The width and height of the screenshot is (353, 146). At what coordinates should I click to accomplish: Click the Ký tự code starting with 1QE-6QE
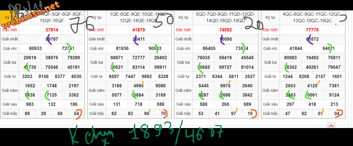tap(138, 17)
